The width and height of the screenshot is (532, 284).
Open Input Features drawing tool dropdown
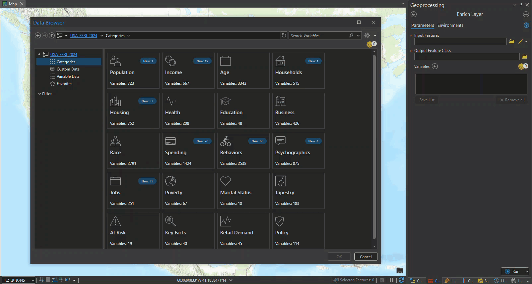526,41
